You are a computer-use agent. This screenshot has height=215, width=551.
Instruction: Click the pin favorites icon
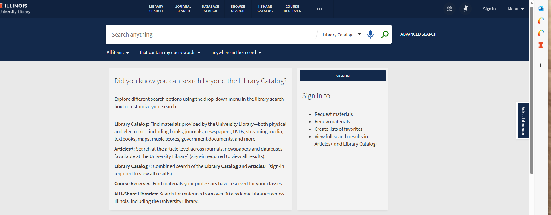(466, 9)
